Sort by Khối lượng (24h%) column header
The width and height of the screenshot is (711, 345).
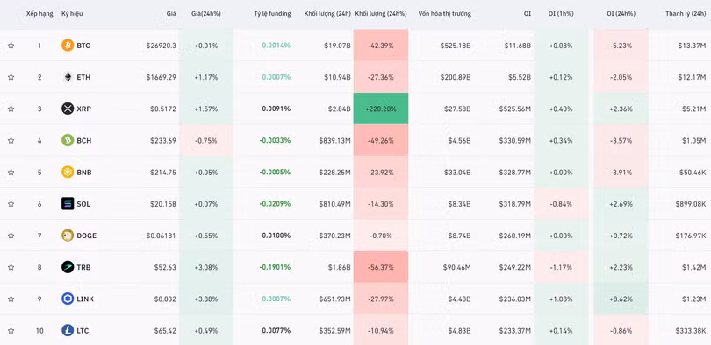381,13
